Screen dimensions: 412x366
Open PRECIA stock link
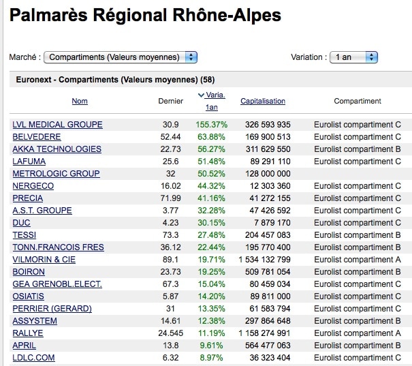[x=28, y=198]
